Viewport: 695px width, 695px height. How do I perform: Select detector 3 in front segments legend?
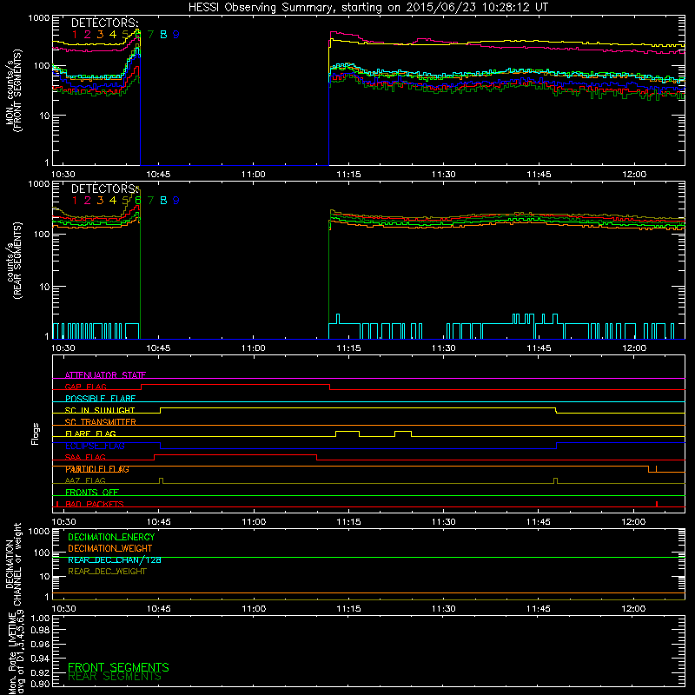tap(100, 35)
